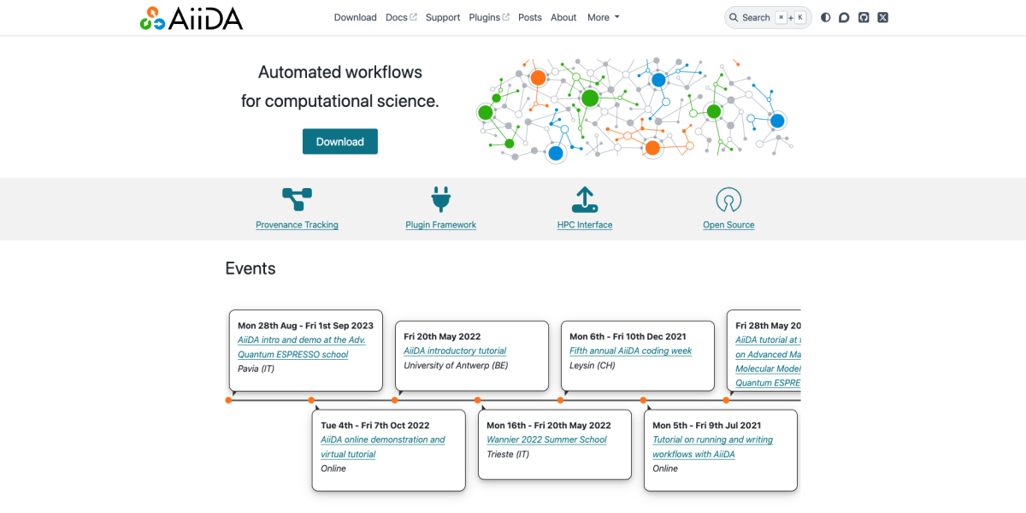Click the HPC Interface upload icon

pyautogui.click(x=585, y=199)
